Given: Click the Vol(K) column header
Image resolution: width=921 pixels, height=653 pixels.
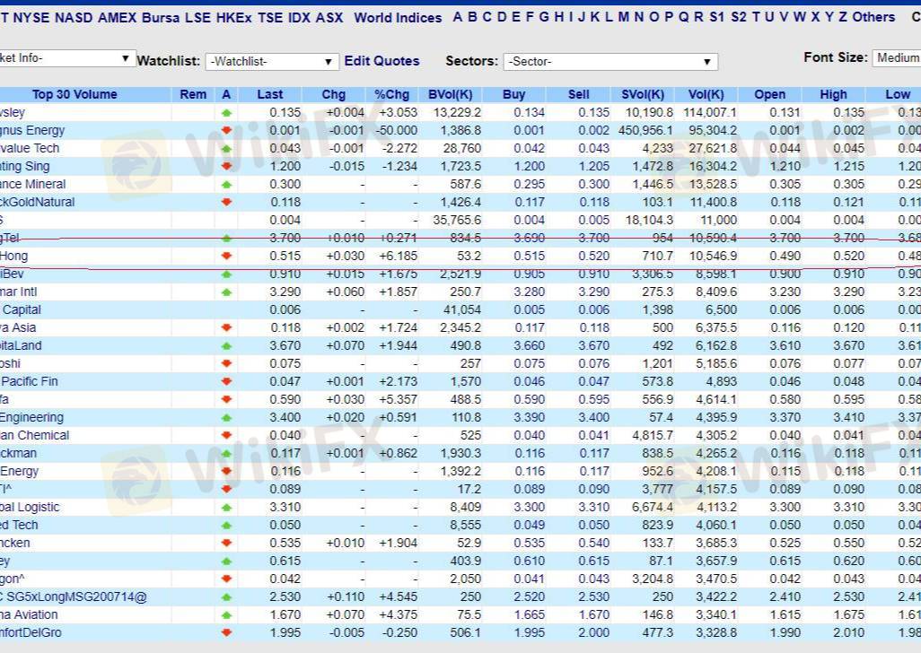Looking at the screenshot, I should 706,94.
